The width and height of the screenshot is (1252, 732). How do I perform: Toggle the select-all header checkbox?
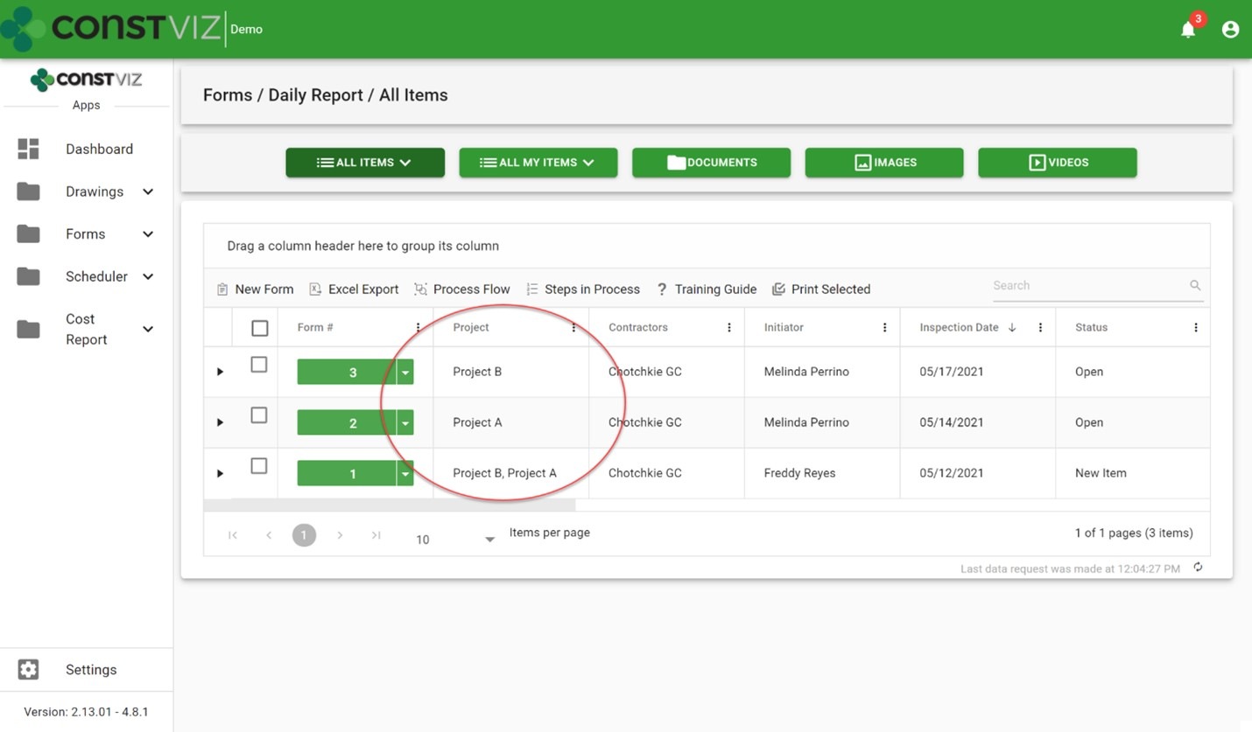pyautogui.click(x=259, y=328)
